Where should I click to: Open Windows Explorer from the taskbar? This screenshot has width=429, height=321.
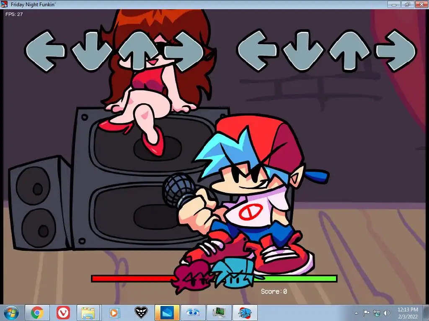click(88, 313)
